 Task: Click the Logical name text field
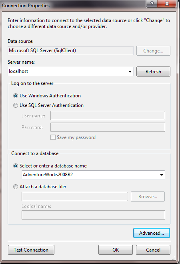[x=93, y=215]
